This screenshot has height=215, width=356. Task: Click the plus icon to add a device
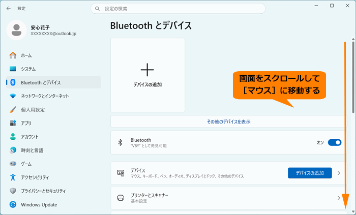click(147, 70)
